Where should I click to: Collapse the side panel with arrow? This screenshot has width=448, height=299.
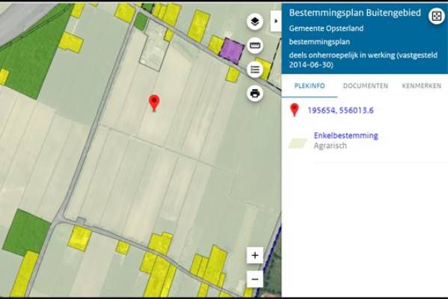276,21
